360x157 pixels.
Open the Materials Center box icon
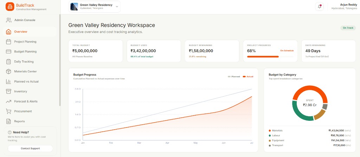click(x=8, y=71)
